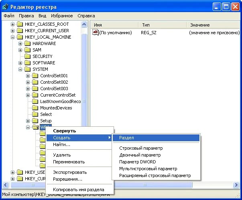Viewport: 242px width, 200px height.
Task: Click the tree pane scroll-up arrow
Action: pyautogui.click(x=84, y=25)
